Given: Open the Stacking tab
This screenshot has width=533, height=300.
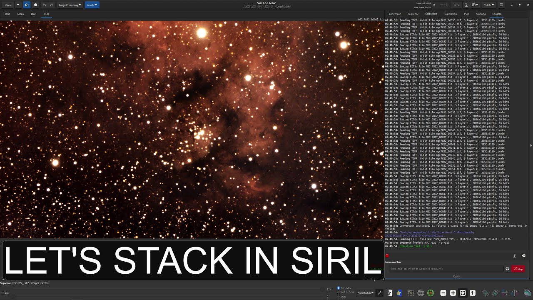Looking at the screenshot, I should 481,14.
